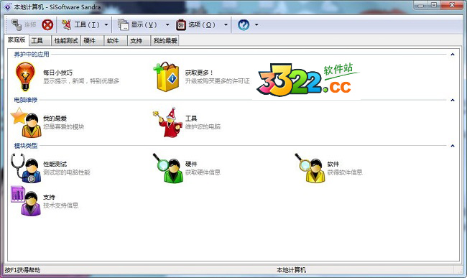Click the 工具 module label under 电脑维修
The image size is (467, 278).
pos(191,119)
